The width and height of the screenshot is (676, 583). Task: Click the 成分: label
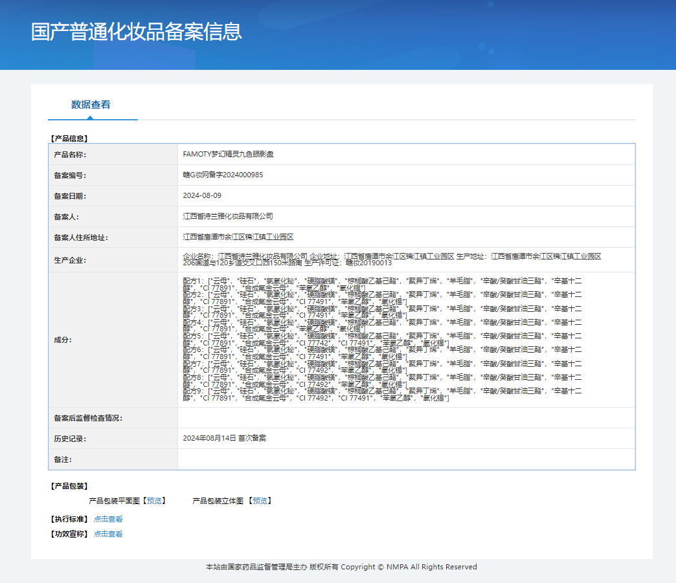click(x=63, y=340)
